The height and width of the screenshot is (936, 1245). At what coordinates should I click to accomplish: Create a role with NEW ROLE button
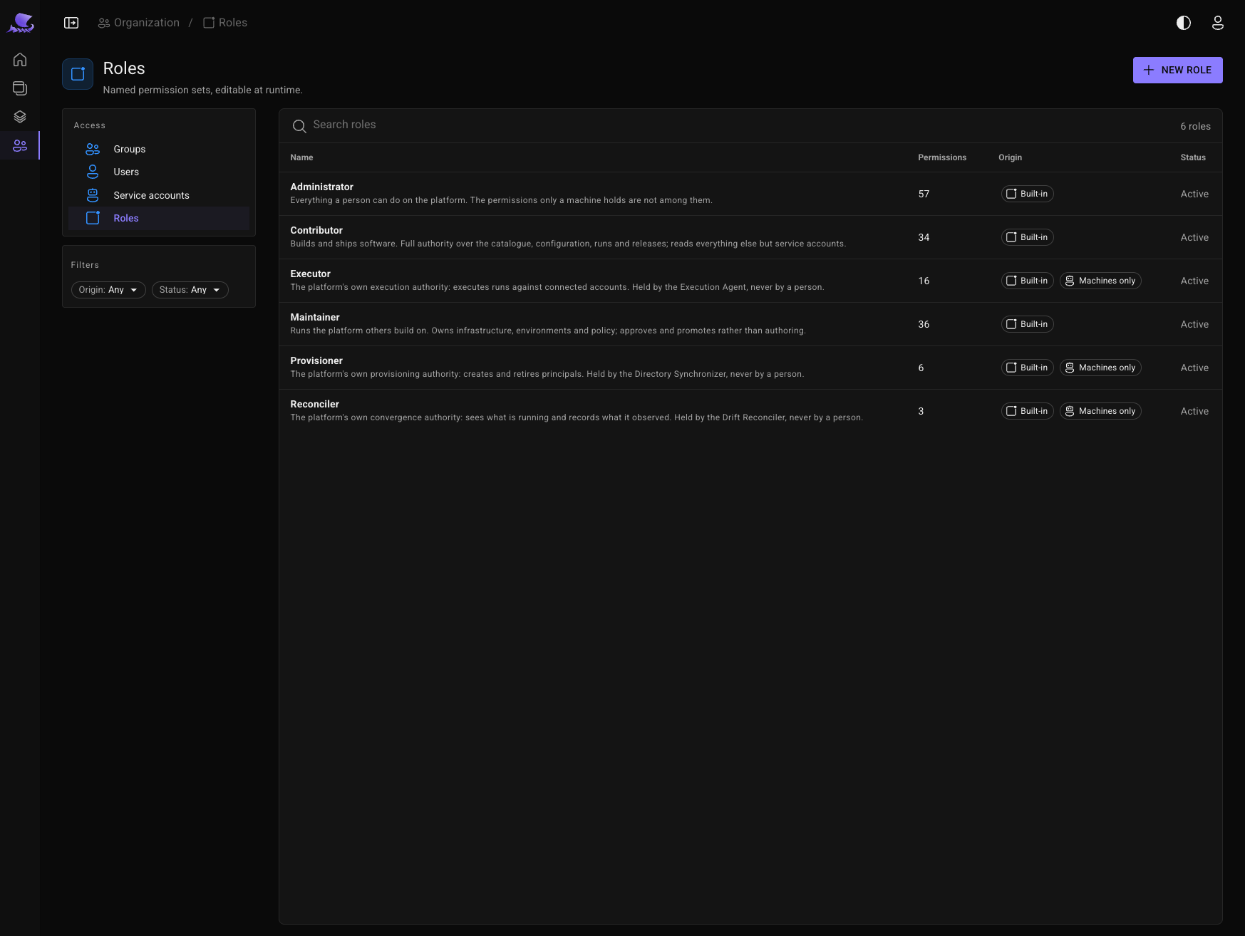click(x=1178, y=70)
